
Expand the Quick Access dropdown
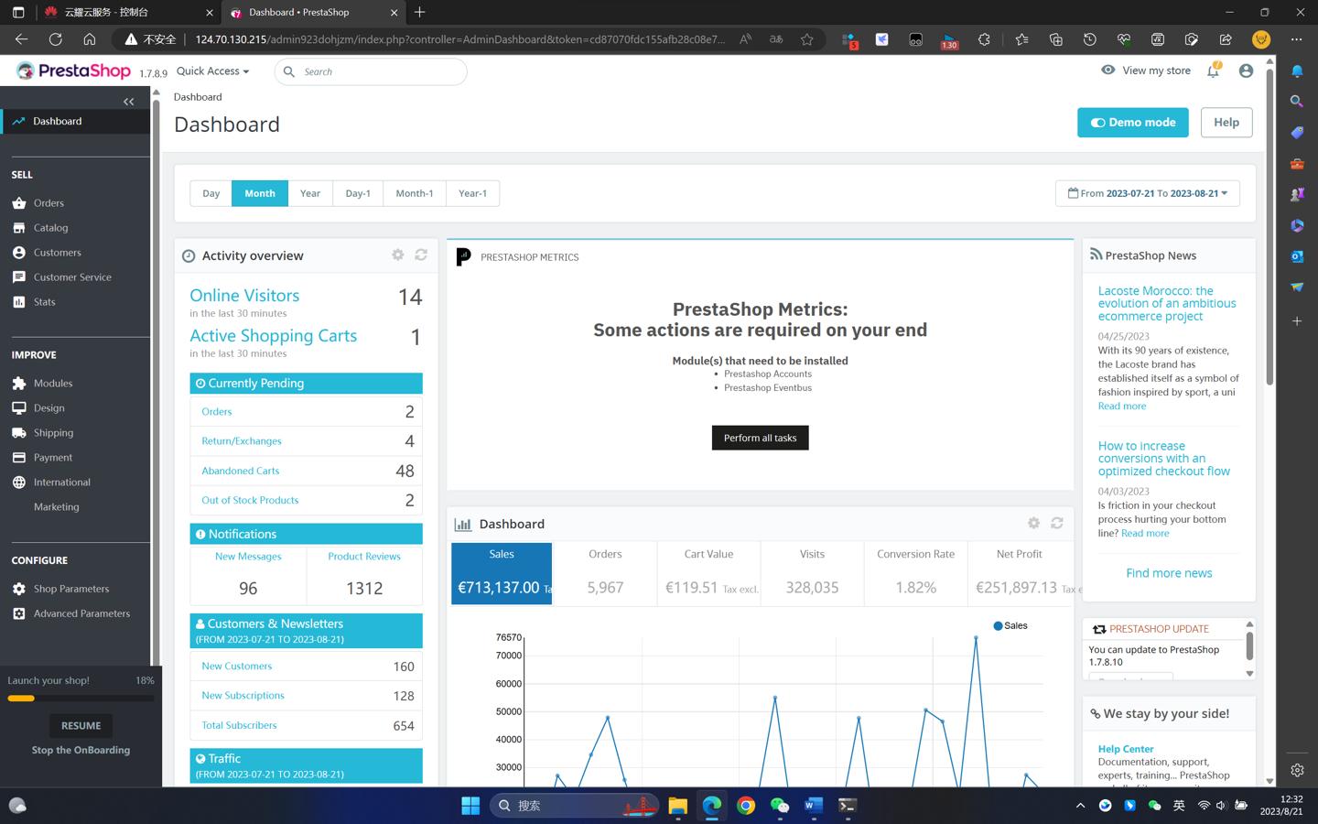click(212, 71)
